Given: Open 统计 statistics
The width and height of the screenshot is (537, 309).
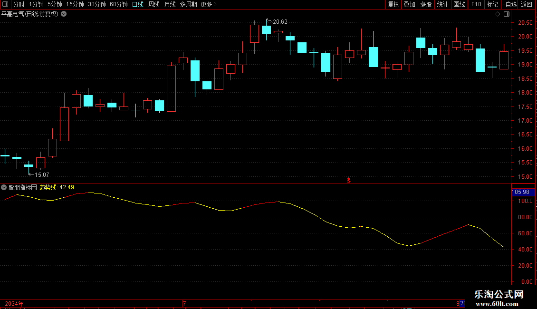Looking at the screenshot, I should pos(442,4).
